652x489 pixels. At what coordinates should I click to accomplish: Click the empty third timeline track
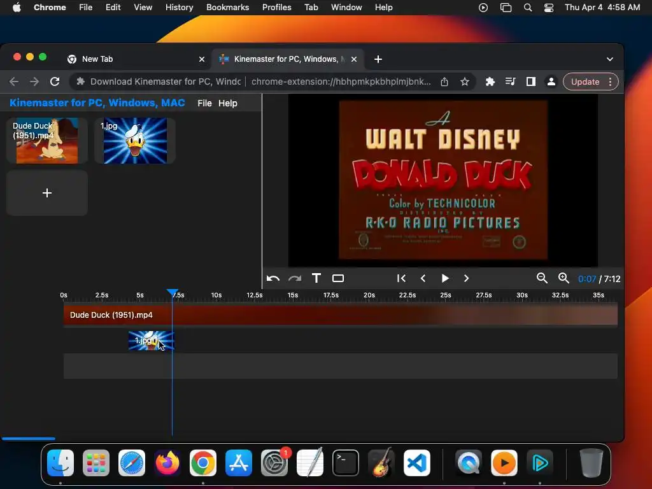tap(340, 366)
